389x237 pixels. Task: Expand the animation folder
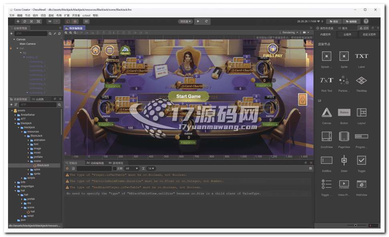tap(28, 140)
